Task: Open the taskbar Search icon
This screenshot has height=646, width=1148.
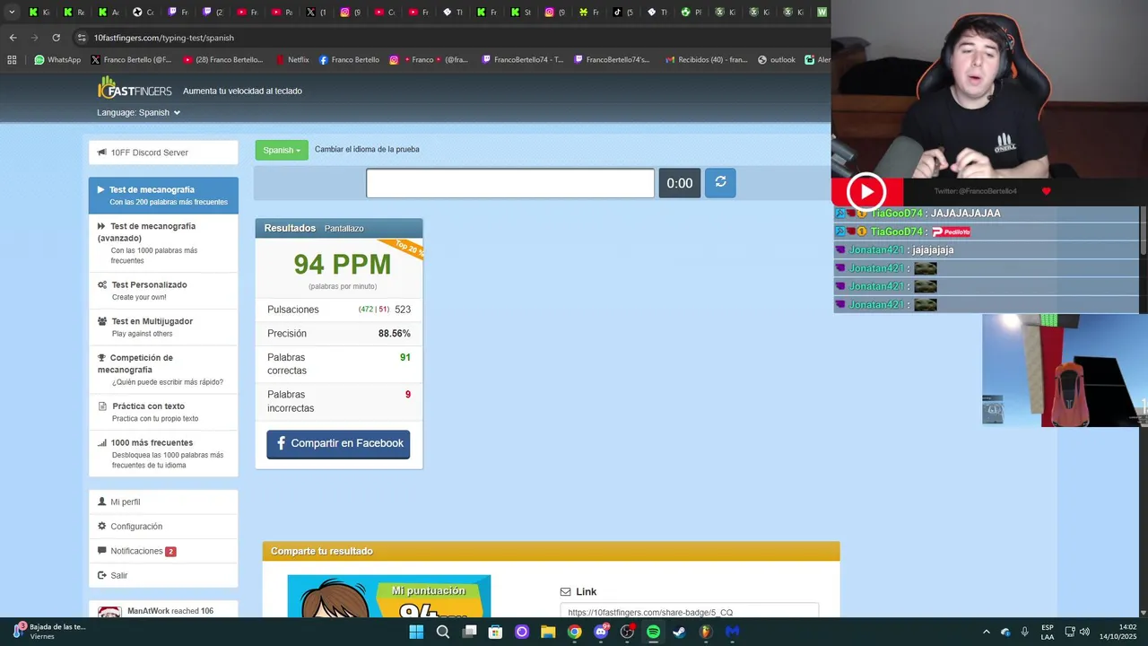Action: pos(443,632)
